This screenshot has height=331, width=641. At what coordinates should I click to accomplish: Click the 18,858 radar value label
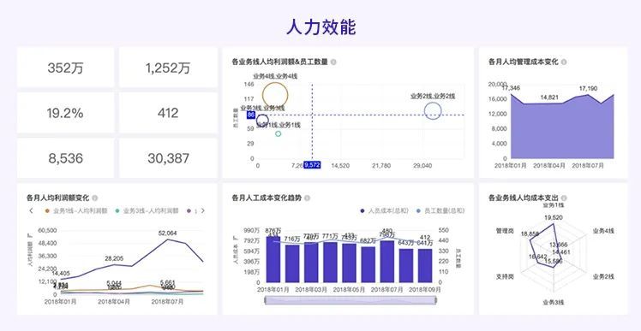(x=530, y=234)
